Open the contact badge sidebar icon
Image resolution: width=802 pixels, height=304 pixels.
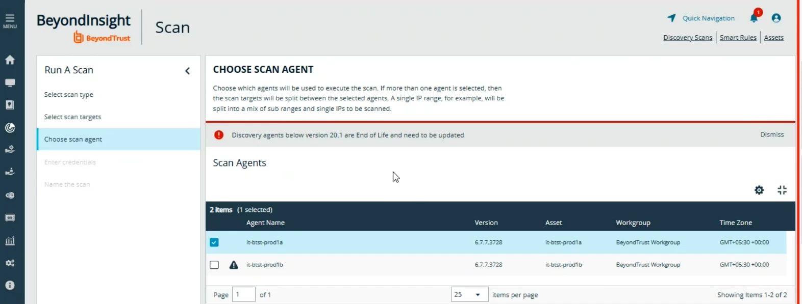[10, 105]
